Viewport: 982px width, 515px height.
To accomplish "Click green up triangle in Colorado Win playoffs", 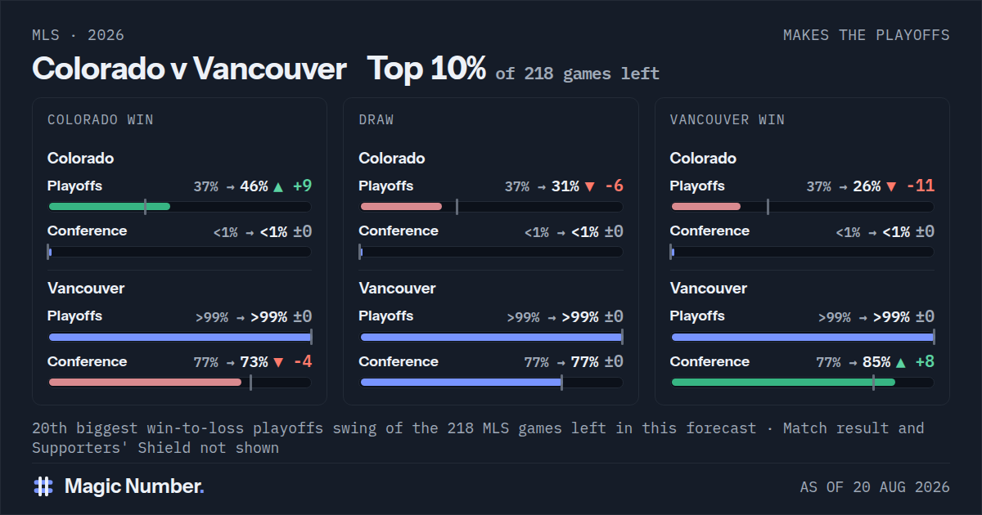I will tap(278, 186).
